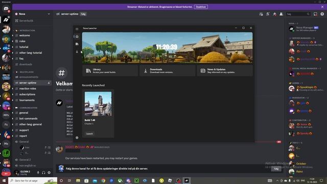Open hamburger menu in Nova Launcher
The height and width of the screenshot is (184, 327).
coord(77,29)
